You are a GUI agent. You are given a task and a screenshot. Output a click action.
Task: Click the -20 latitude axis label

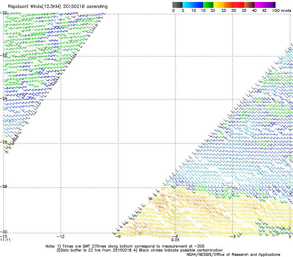pos(4,13)
